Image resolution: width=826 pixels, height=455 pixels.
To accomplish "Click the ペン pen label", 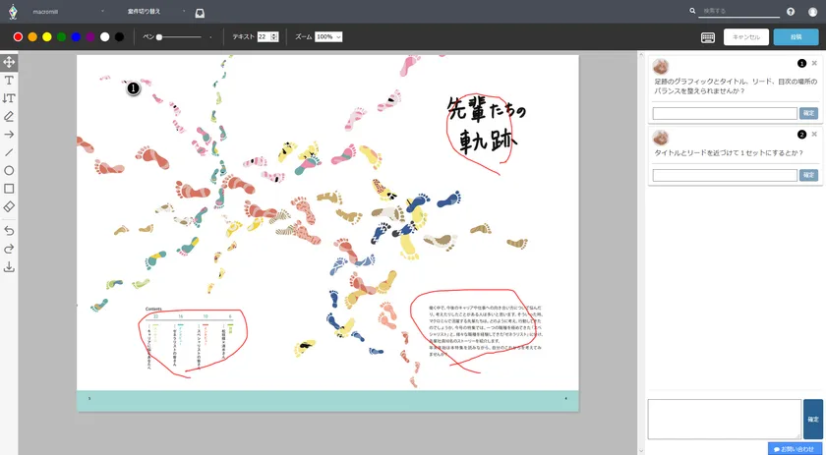I will 148,37.
